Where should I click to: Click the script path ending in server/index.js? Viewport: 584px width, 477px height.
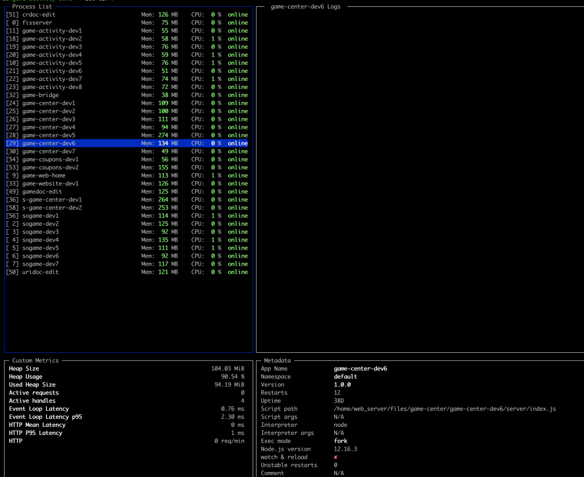(x=445, y=409)
